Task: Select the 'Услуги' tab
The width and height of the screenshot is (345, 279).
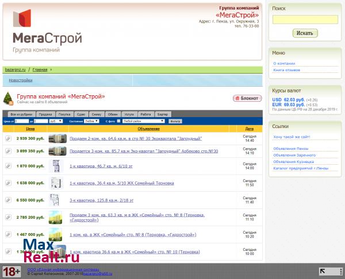Action: coord(129,114)
